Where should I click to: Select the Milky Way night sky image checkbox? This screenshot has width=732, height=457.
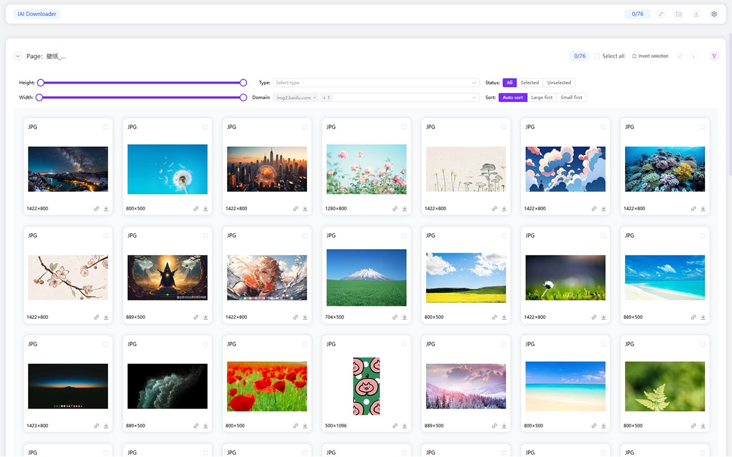tap(106, 127)
